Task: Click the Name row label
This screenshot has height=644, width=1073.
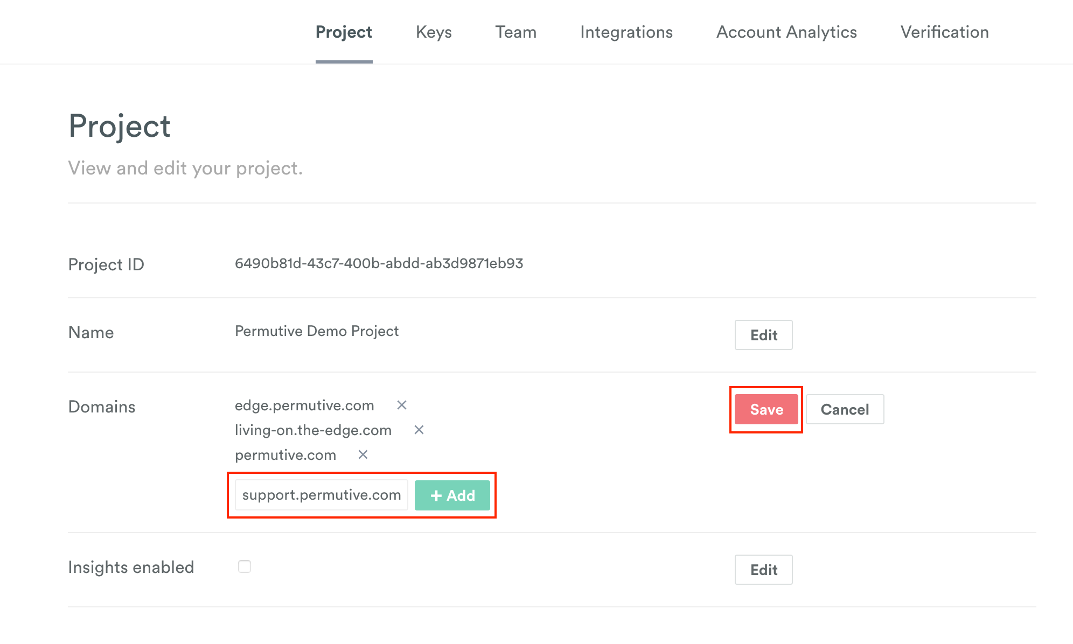Action: pos(91,332)
